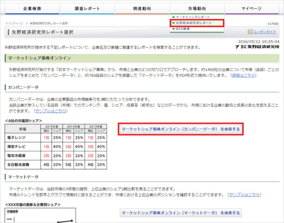Click the 5位 rank in 全自動洗濯機 row
284x223 pixels.
click(x=68, y=165)
